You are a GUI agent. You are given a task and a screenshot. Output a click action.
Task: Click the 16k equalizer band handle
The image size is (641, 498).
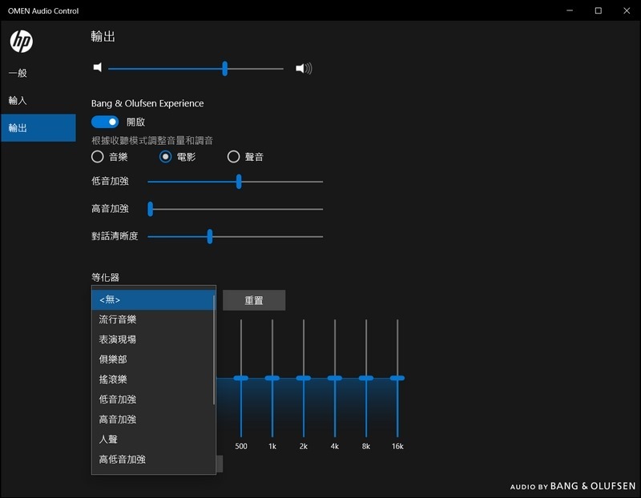(x=397, y=378)
